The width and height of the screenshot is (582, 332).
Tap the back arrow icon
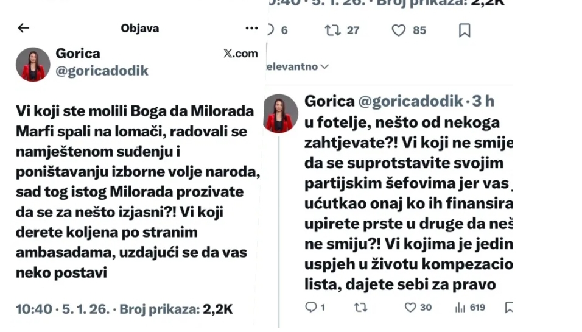coord(23,28)
